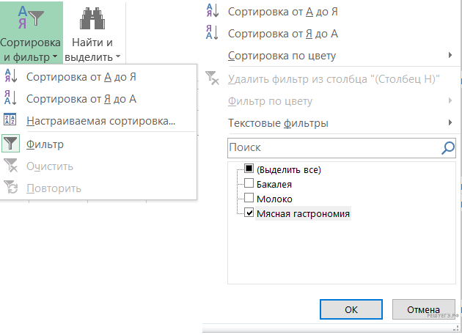Image resolution: width=462 pixels, height=335 pixels.
Task: Click the Я-to-A sort icon in the dropdown menu
Action: click(x=11, y=99)
